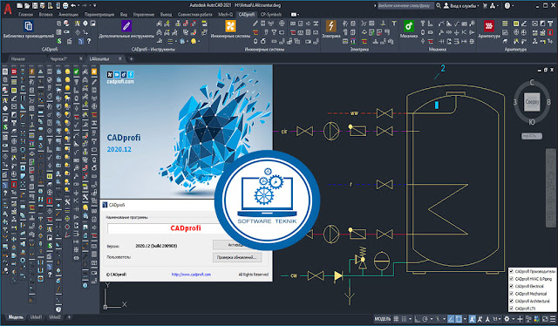Open Дополнительные инструменты purple pencil icon
This screenshot has height=326, width=558.
126,26
